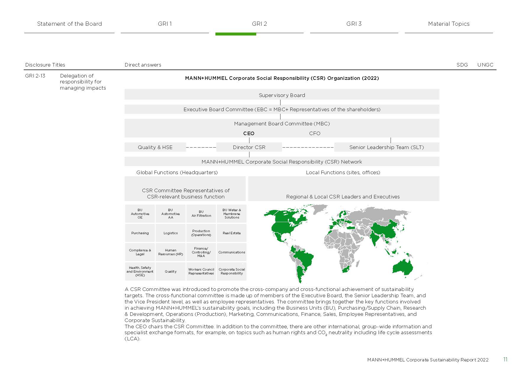This screenshot has width=519, height=367.
Task: Click the SDG column header
Action: (x=462, y=65)
